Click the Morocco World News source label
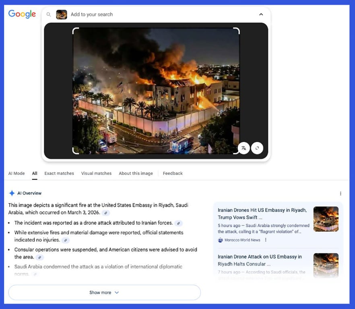 [x=242, y=240]
